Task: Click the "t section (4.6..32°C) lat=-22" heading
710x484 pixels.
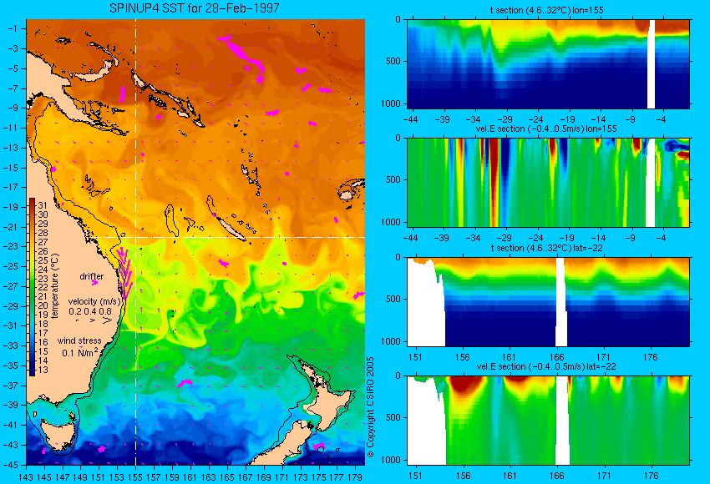Action: pos(546,249)
